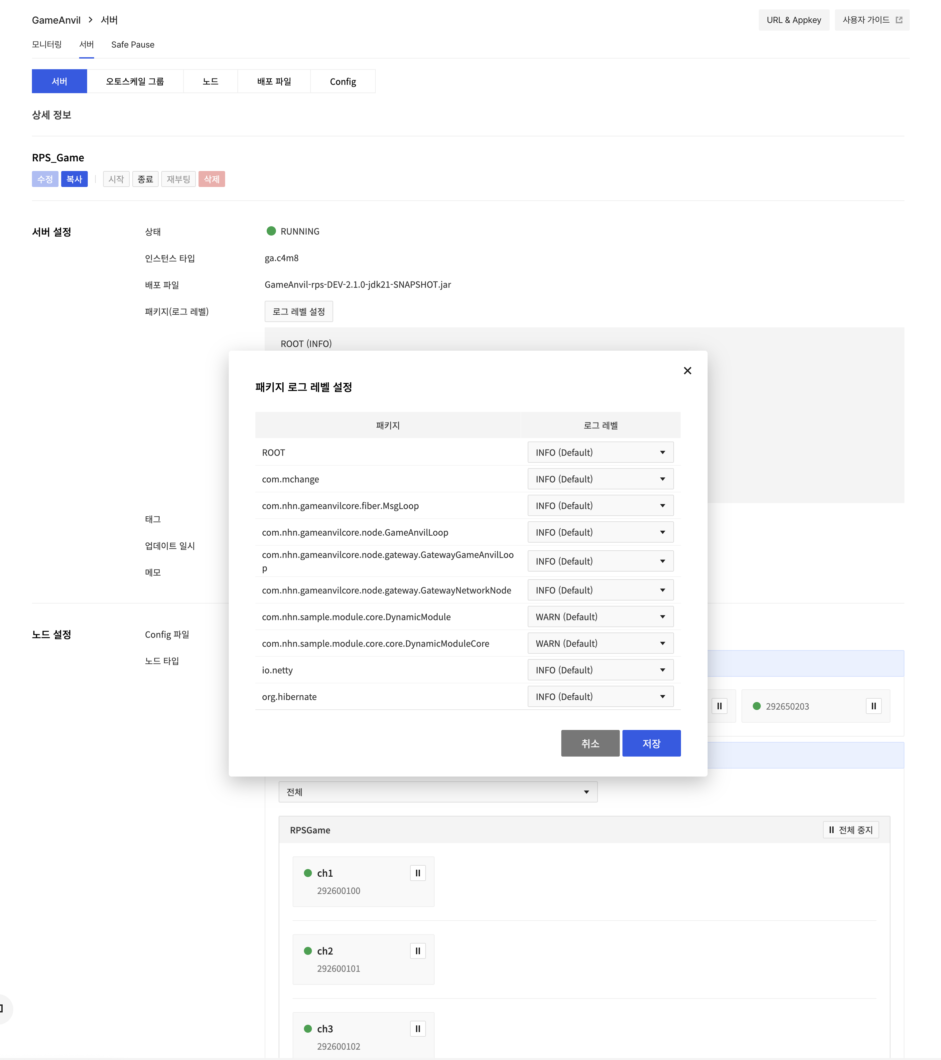
Task: Switch to the Safe Pause tab
Action: tap(133, 45)
